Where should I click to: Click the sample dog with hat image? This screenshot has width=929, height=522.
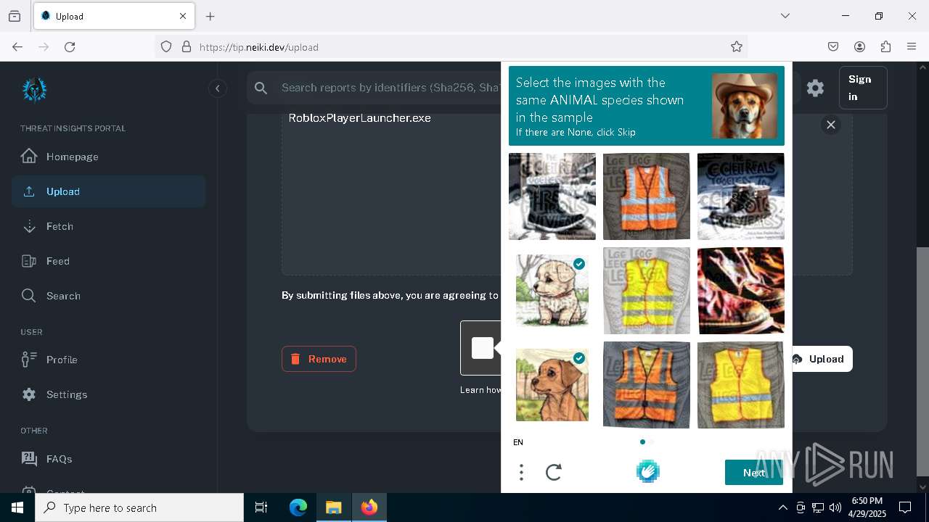pos(745,106)
